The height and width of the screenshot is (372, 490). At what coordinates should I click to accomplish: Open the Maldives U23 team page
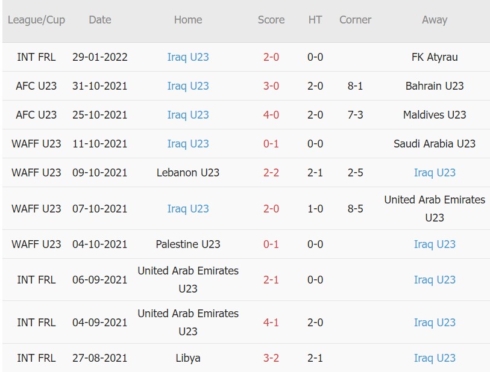[x=435, y=114]
